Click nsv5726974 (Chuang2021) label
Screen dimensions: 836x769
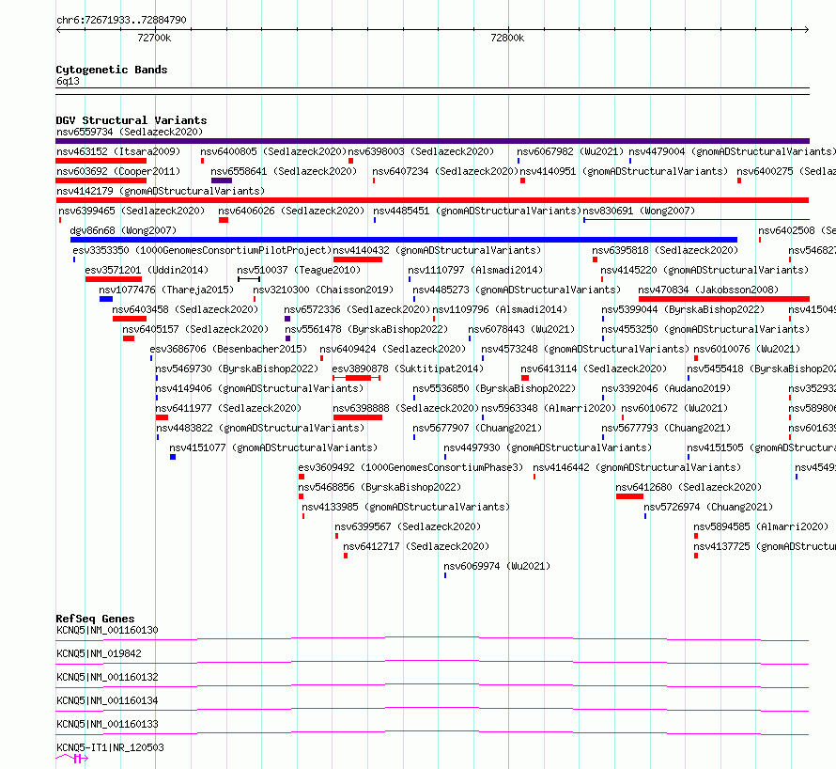(708, 507)
